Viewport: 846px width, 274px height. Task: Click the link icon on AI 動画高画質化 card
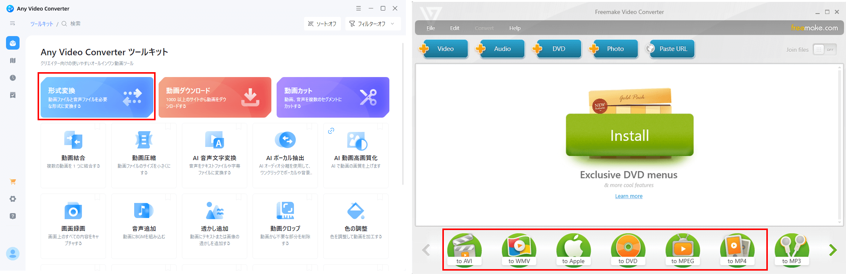(x=331, y=131)
